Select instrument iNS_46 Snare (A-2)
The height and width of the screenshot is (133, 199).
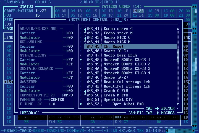click(130, 51)
